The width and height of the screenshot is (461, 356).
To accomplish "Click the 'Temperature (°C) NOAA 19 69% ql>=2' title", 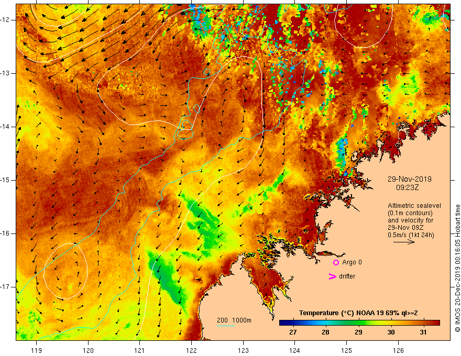I will click(x=358, y=313).
